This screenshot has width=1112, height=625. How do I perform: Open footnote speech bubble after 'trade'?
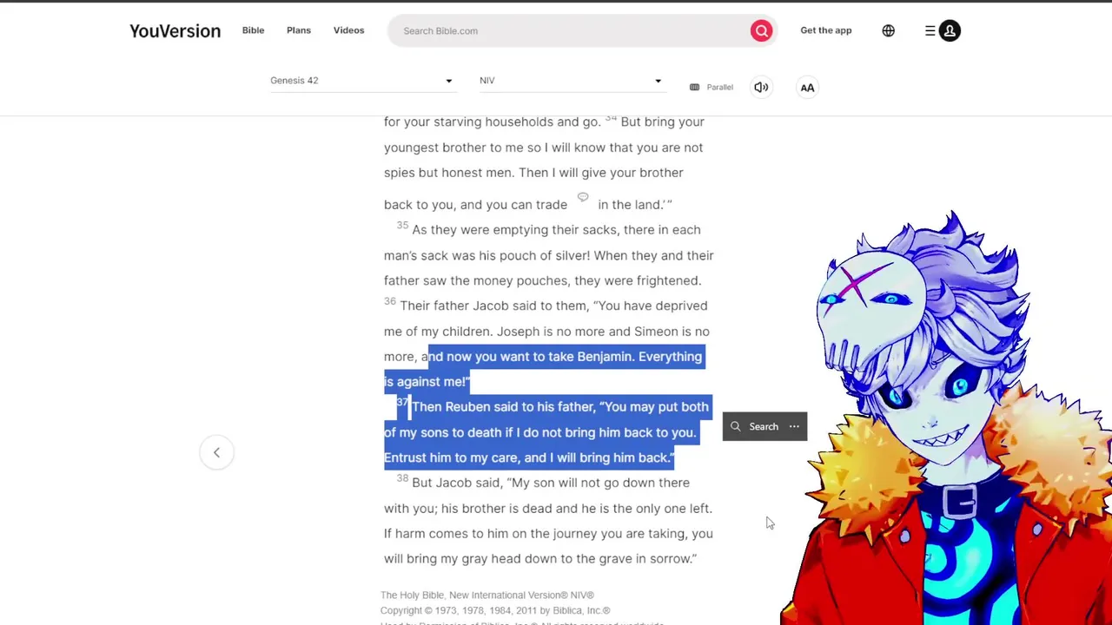[583, 197]
